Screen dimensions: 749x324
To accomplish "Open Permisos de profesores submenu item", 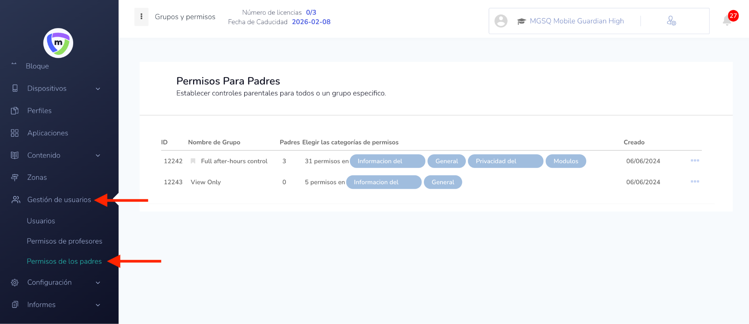I will pyautogui.click(x=64, y=241).
